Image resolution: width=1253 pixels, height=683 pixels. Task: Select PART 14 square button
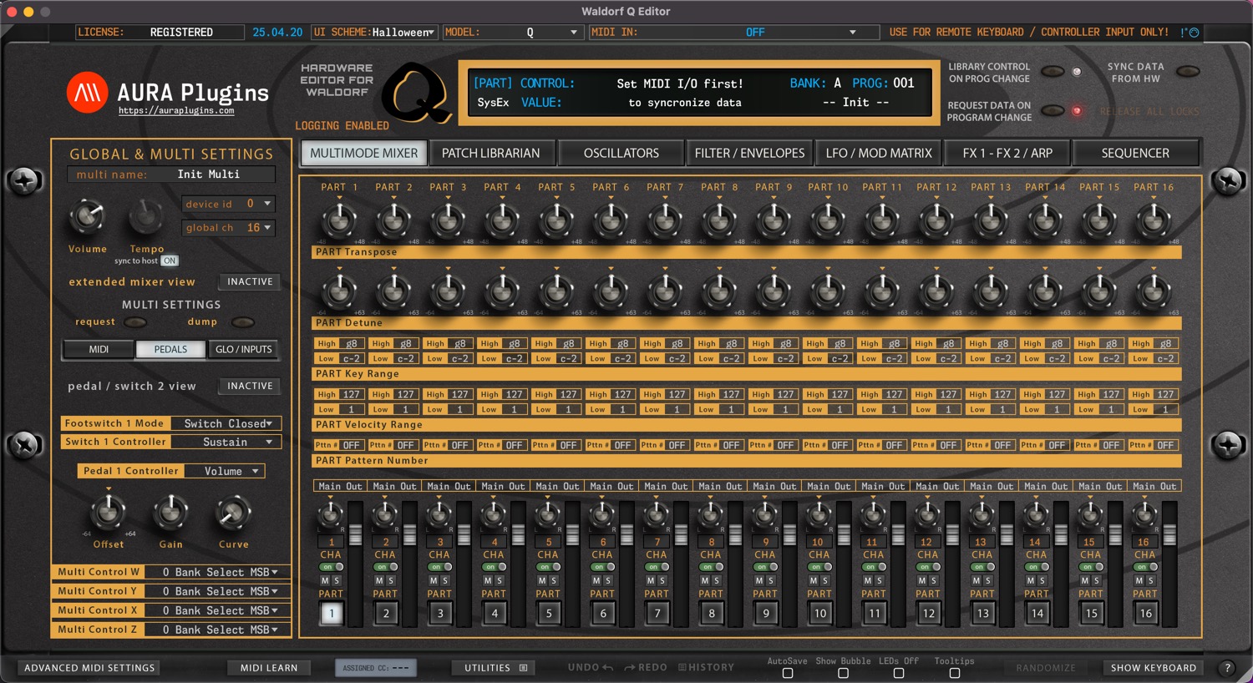click(x=1037, y=614)
